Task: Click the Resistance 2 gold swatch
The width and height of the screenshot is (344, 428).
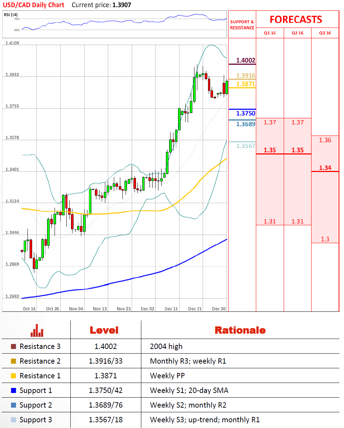Action: (x=13, y=361)
